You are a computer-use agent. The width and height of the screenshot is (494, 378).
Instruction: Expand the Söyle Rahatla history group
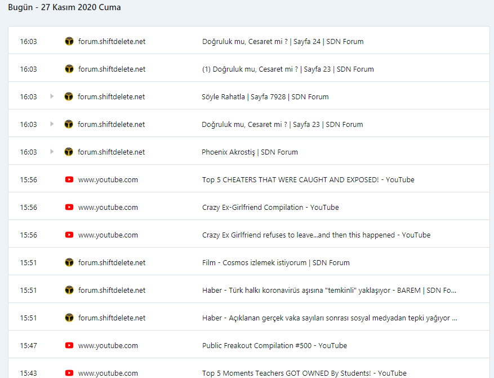tap(52, 96)
